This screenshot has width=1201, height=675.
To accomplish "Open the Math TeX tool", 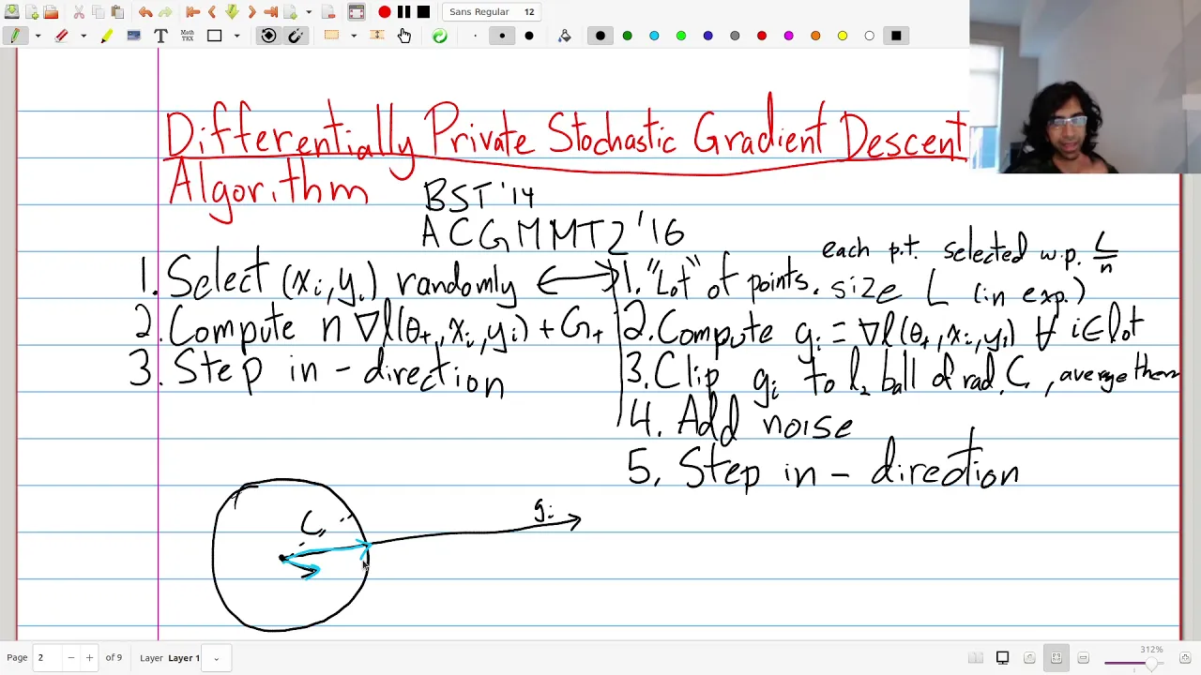I will click(187, 36).
